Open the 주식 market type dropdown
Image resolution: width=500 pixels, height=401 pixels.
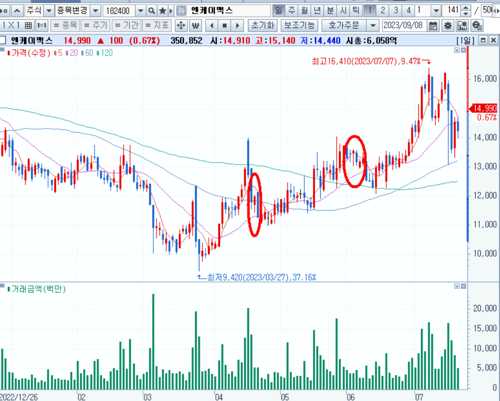49,11
